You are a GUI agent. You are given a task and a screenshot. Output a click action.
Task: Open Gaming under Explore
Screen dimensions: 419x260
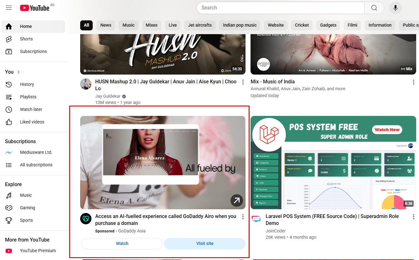point(33,208)
